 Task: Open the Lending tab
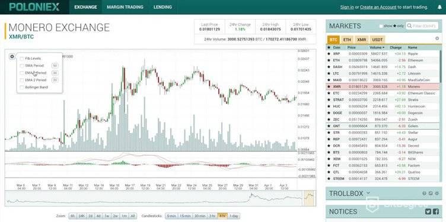[163, 7]
